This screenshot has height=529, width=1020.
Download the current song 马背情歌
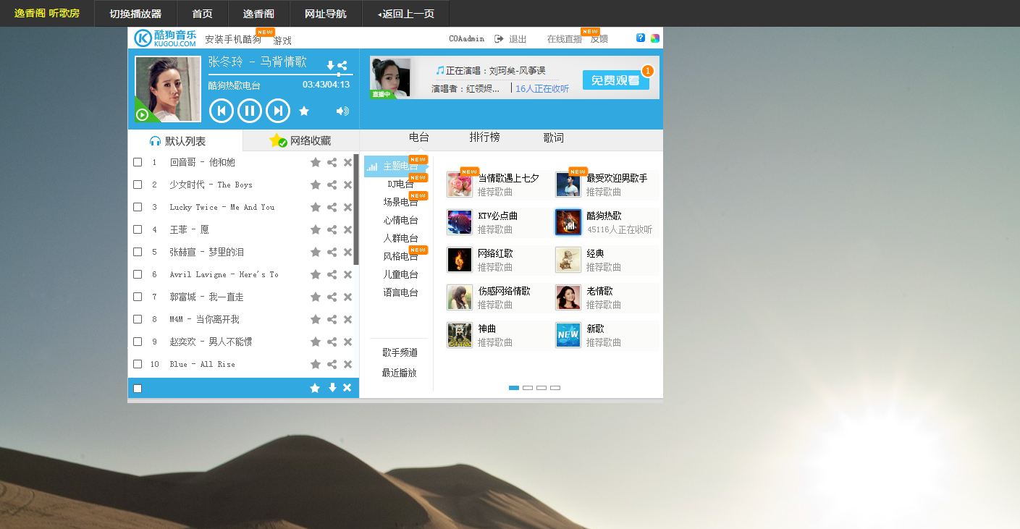[x=330, y=66]
